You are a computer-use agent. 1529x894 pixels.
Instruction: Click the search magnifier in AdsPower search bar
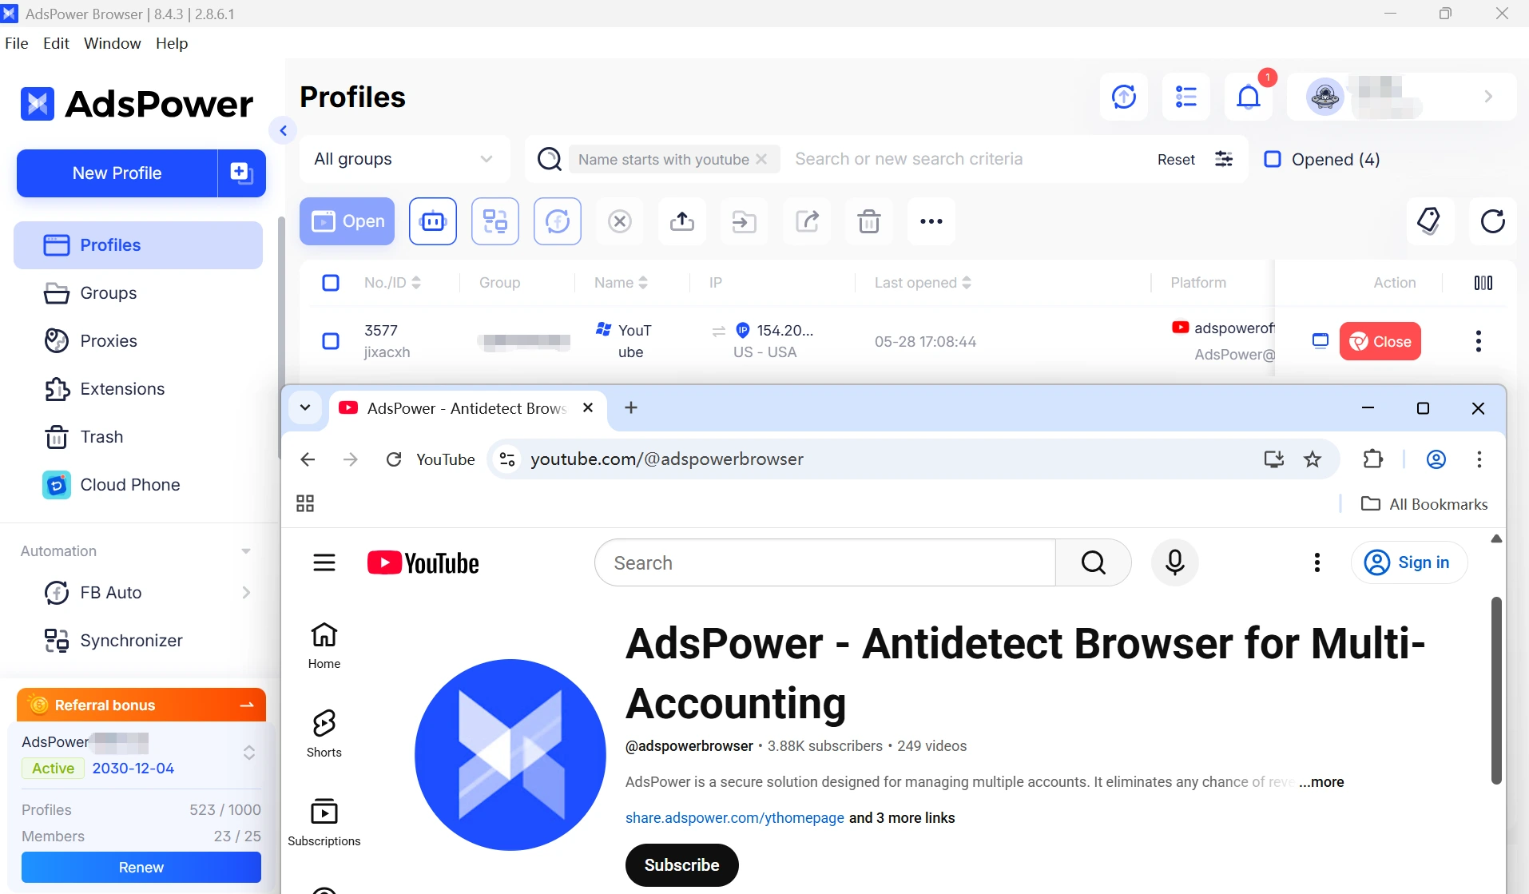coord(550,159)
